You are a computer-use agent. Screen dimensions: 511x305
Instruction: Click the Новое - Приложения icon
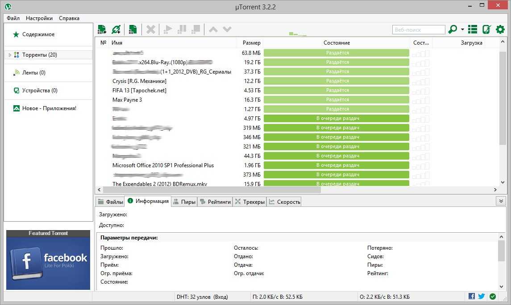pos(17,108)
